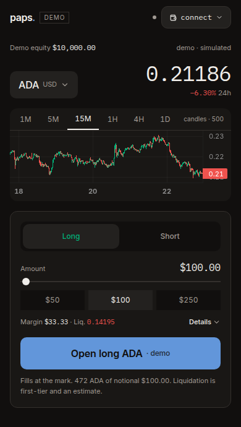This screenshot has width=241, height=427.
Task: Select the 5M timeframe tab
Action: [x=53, y=119]
